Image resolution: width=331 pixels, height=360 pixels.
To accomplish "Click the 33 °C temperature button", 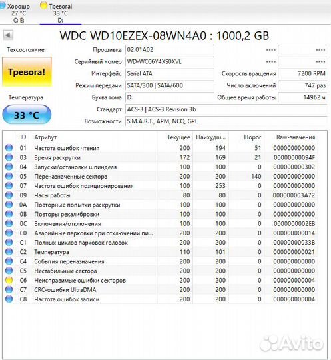I will coord(27,115).
